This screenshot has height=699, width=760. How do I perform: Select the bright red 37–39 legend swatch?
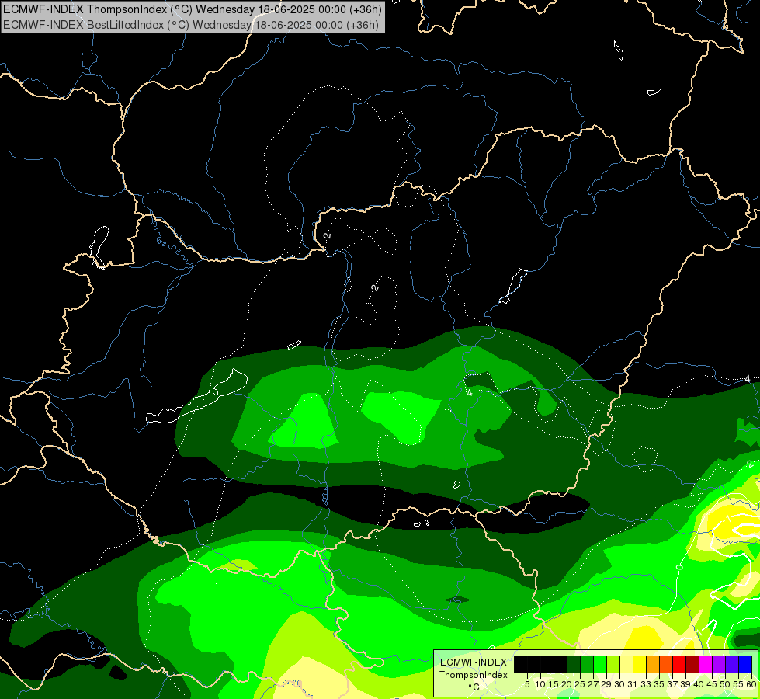click(x=679, y=664)
